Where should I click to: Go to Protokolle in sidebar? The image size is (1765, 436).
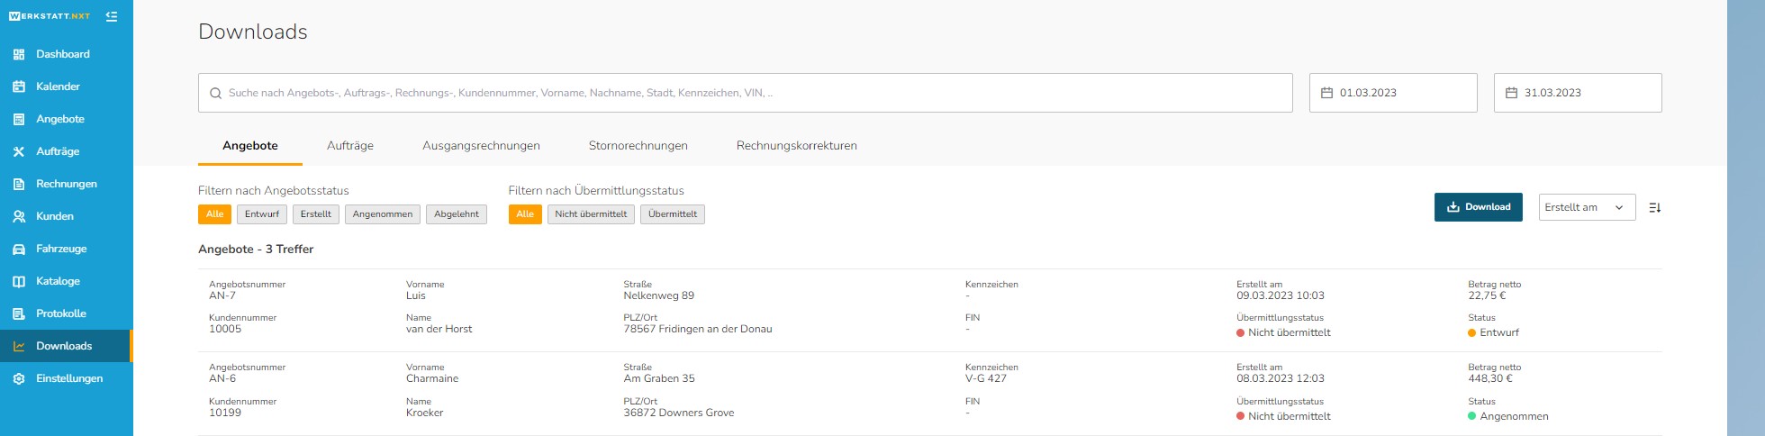tap(67, 313)
